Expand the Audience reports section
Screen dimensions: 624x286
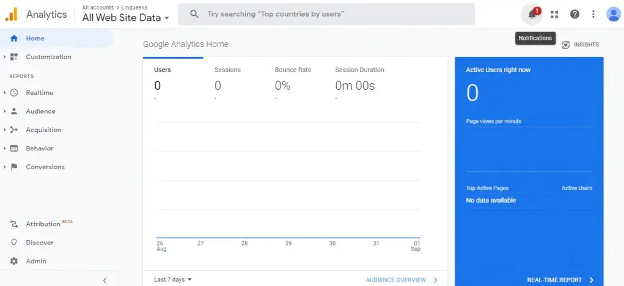[x=40, y=111]
